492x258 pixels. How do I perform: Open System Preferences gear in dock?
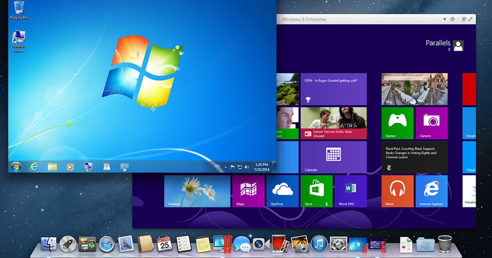tap(338, 244)
